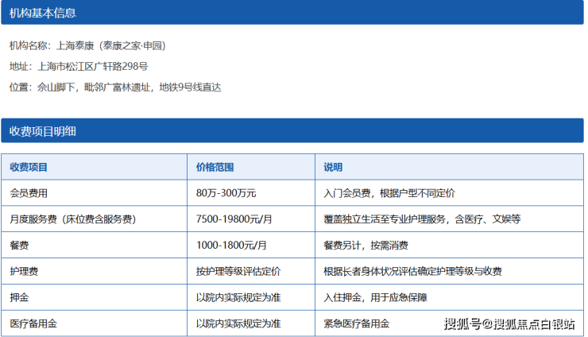588x337 pixels.
Task: Click description 入住押金，用于应急保障
Action: (x=375, y=297)
